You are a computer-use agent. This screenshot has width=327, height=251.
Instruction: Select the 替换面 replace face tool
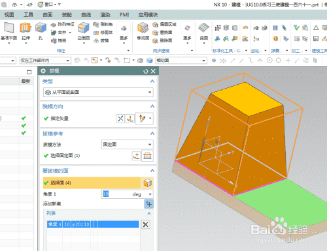click(x=162, y=33)
